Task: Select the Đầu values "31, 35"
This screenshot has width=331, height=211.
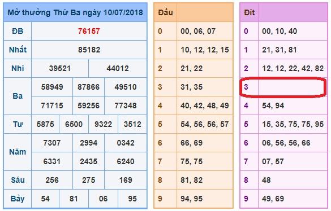Action: (x=191, y=87)
